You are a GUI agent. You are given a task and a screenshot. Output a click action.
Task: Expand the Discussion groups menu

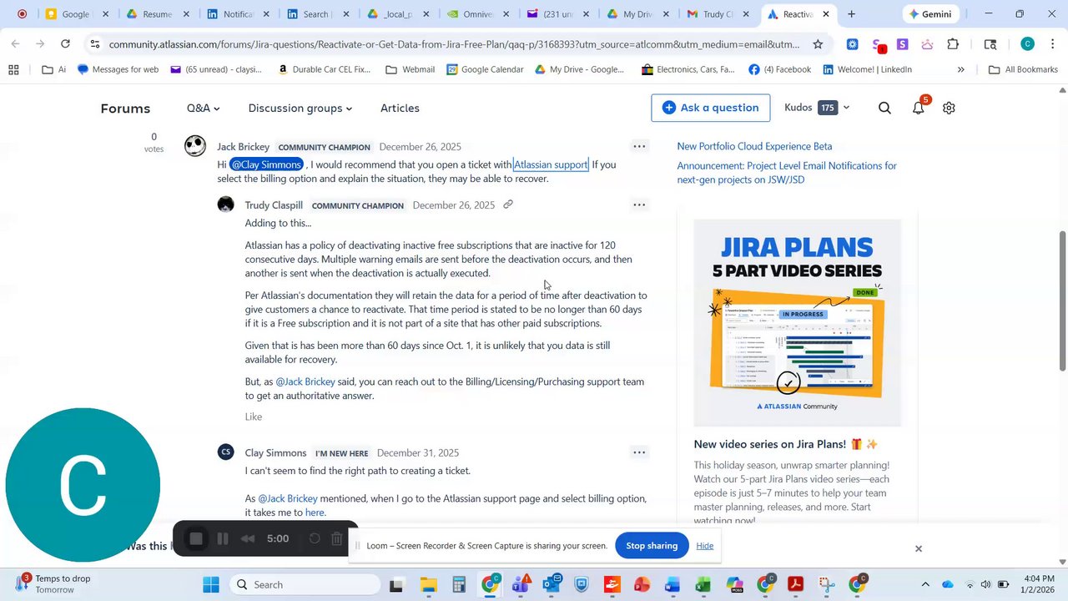click(300, 108)
